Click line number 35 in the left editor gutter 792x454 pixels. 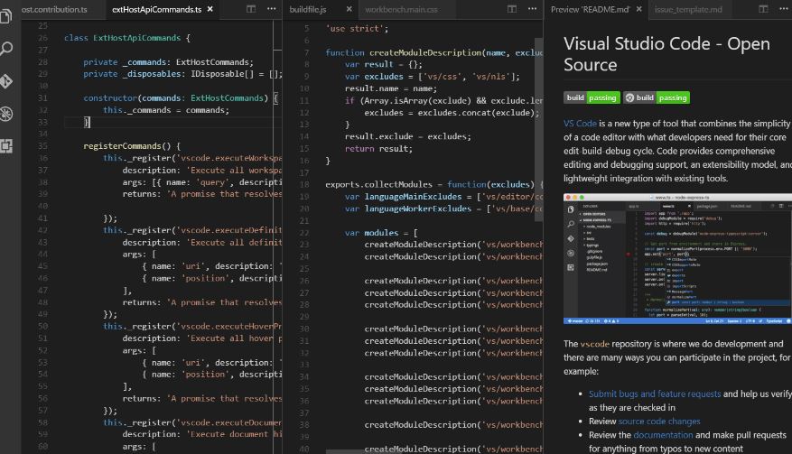tap(43, 146)
